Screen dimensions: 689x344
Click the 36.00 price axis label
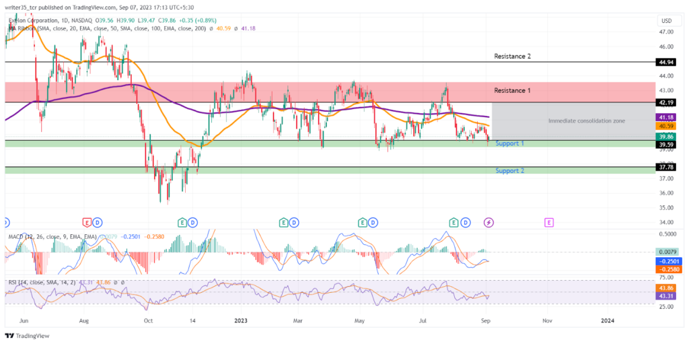click(x=666, y=193)
